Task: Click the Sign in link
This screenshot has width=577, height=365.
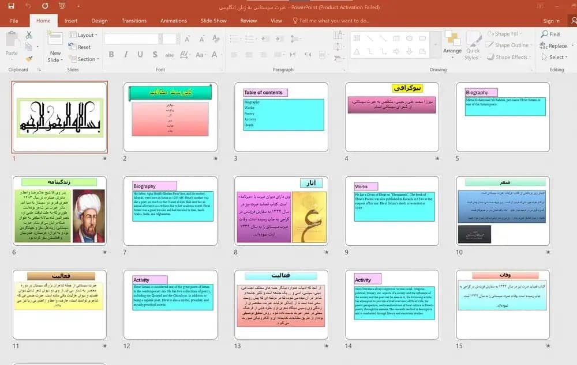Action: pyautogui.click(x=551, y=21)
